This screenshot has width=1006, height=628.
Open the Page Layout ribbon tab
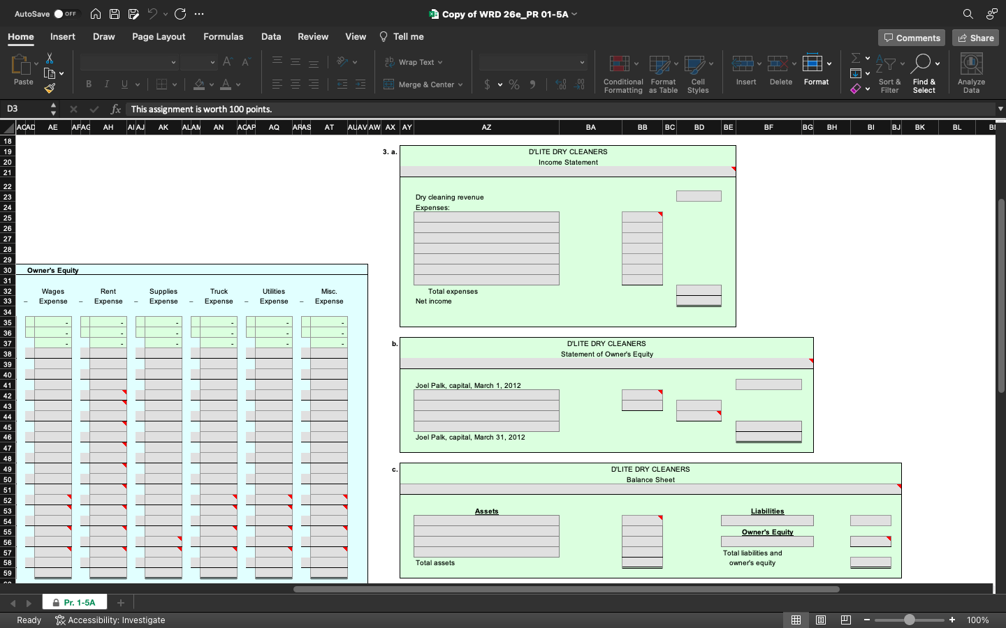159,36
